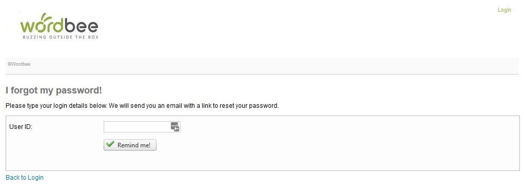Click the "Please type your login details below" sentence

pyautogui.click(x=56, y=106)
